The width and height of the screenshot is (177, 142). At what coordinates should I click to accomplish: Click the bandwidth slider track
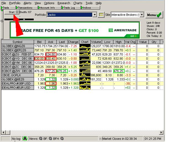(19, 19)
